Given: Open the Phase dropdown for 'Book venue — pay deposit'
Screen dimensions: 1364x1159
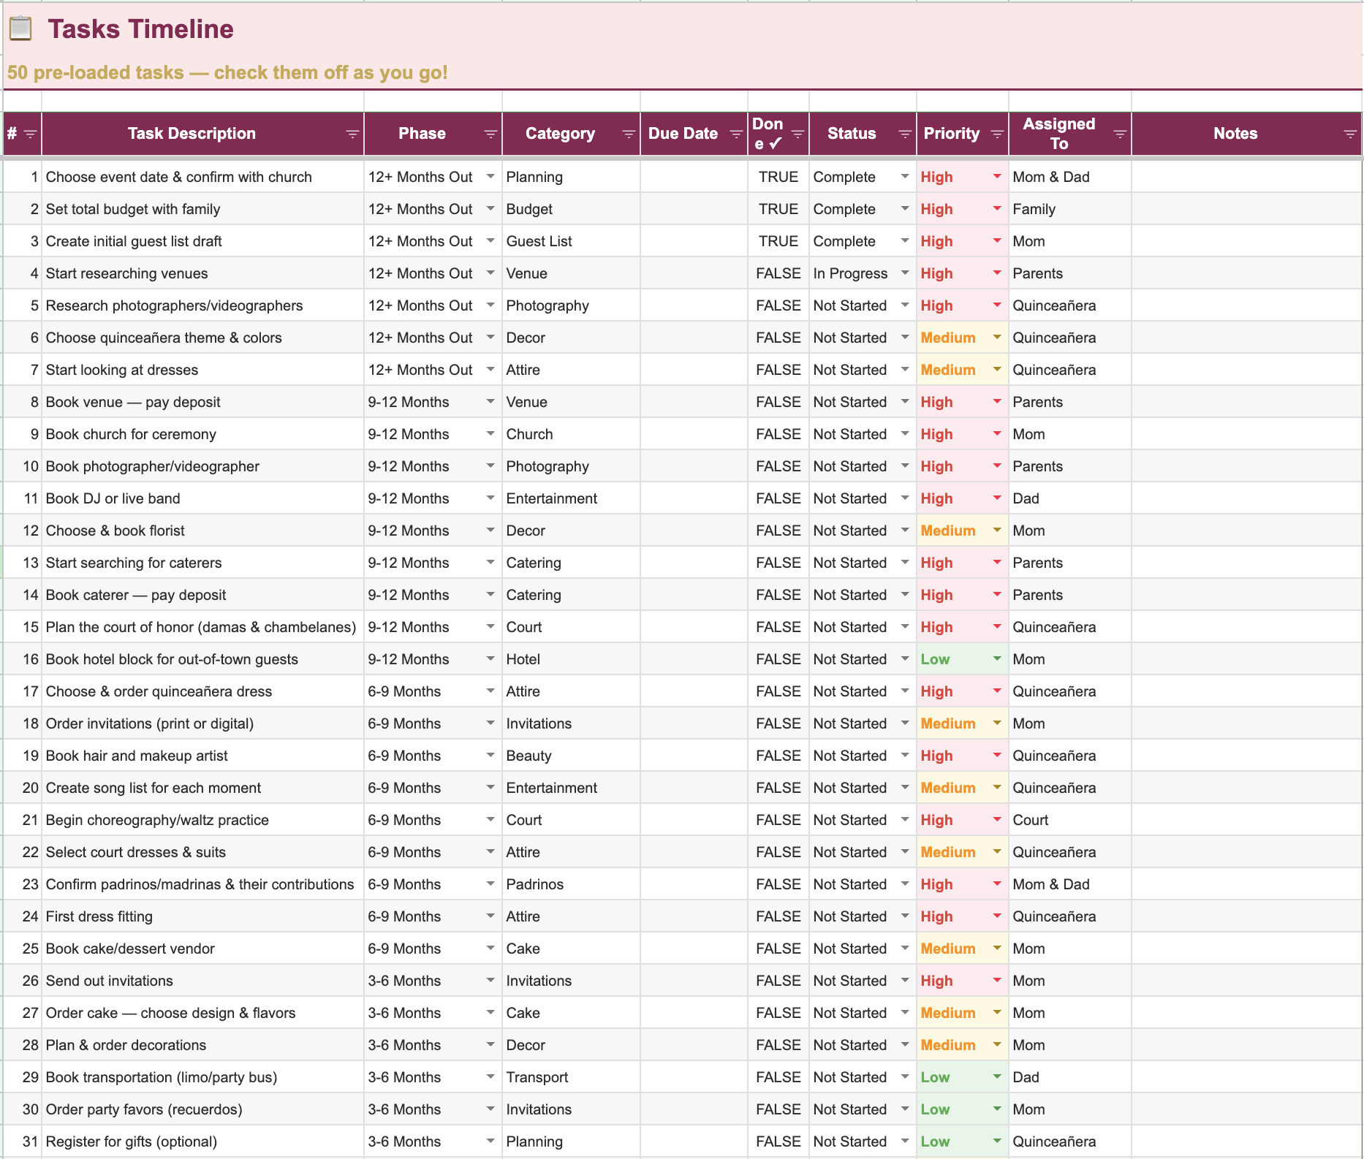Looking at the screenshot, I should pyautogui.click(x=490, y=401).
